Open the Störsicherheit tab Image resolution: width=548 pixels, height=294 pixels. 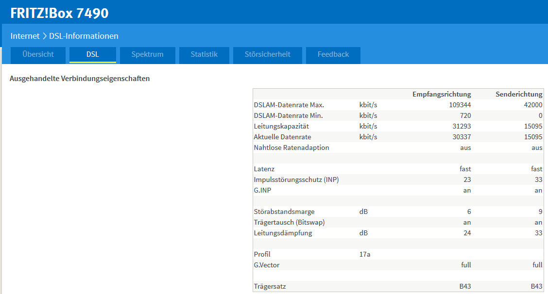268,54
